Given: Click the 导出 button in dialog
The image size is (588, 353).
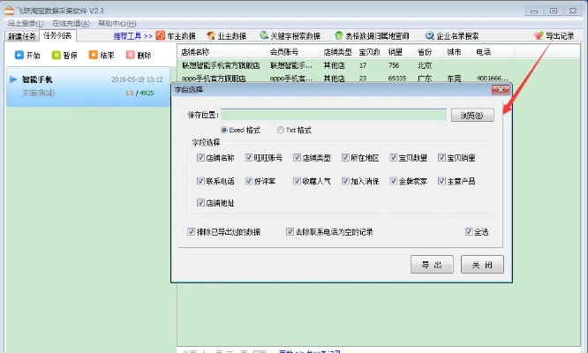Looking at the screenshot, I should [x=432, y=265].
